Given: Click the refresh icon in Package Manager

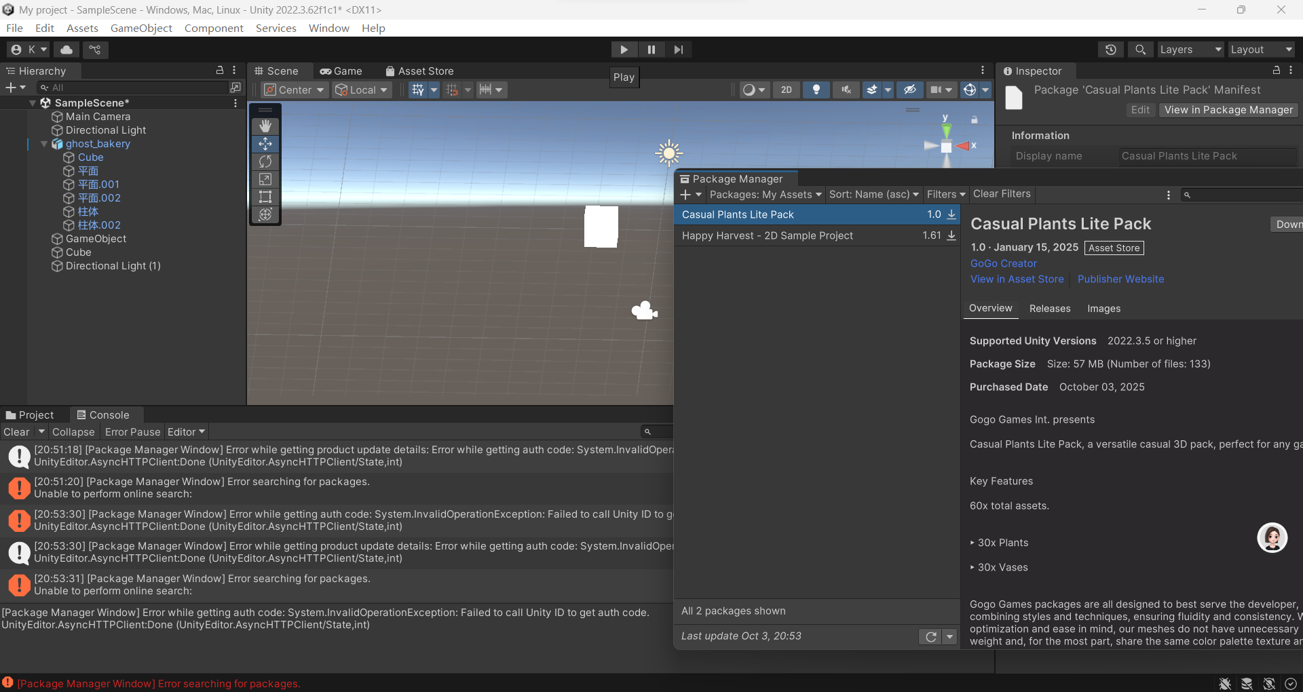Looking at the screenshot, I should click(x=930, y=636).
